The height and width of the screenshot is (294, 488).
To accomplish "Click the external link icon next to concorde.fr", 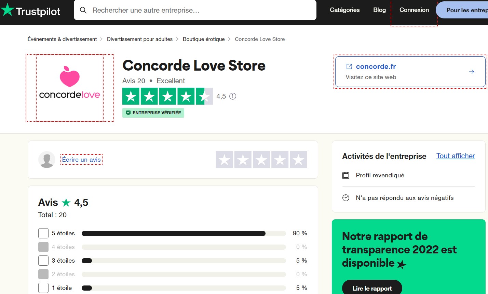I will tap(349, 67).
